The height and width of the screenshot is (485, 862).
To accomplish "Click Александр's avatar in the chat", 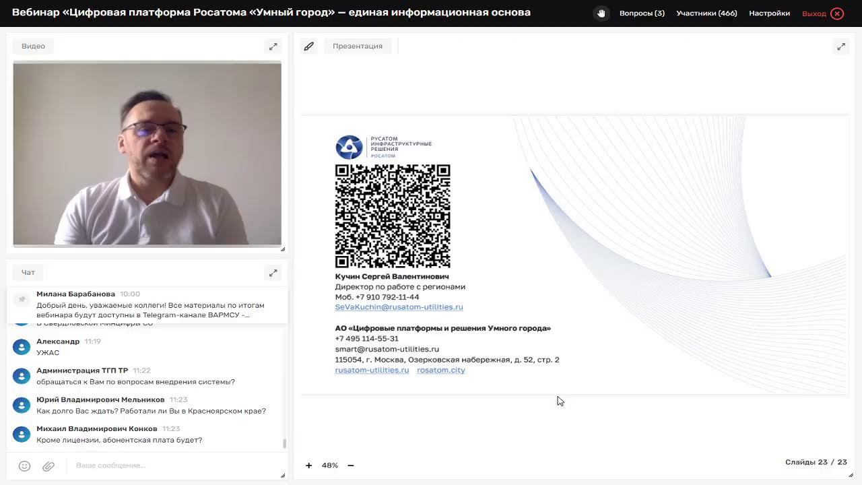I will (22, 347).
